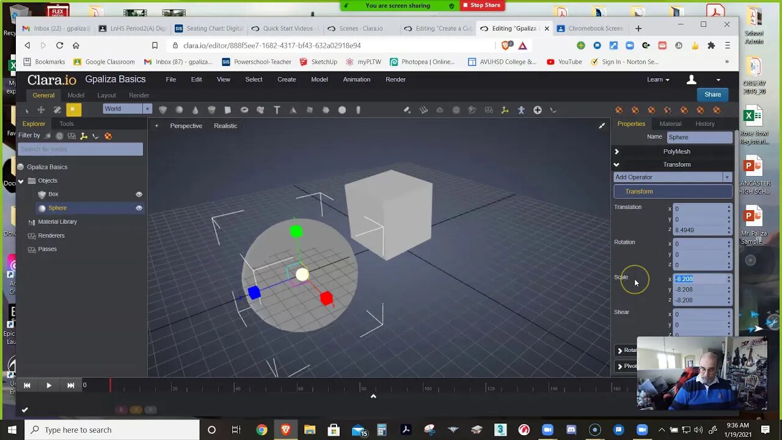
Task: Collapse the Objects tree node
Action: [21, 181]
